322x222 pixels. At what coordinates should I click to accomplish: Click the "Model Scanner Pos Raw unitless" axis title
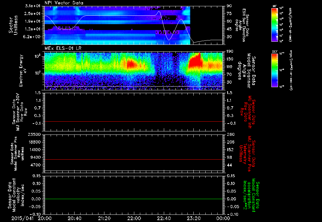pos(19,154)
